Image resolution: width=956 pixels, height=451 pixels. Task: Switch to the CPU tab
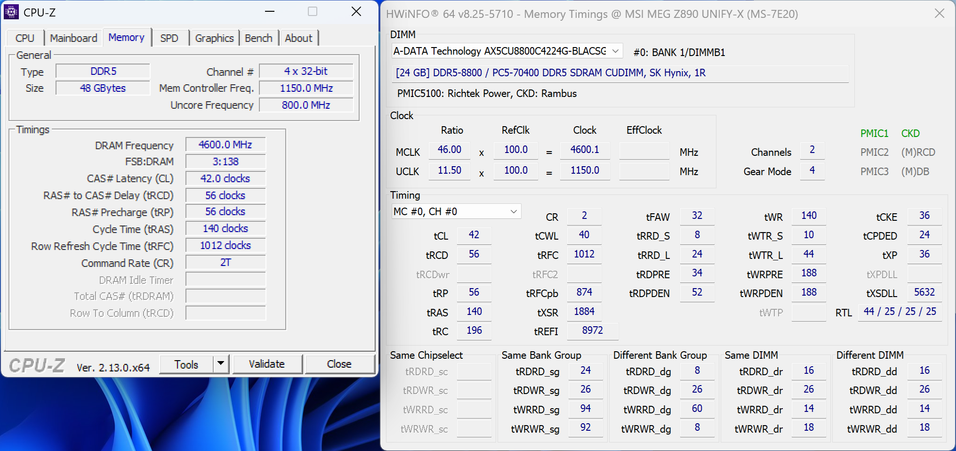(25, 38)
